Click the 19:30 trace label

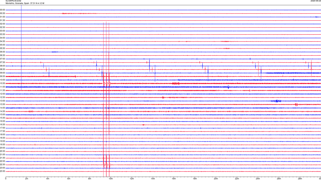coord(3,144)
